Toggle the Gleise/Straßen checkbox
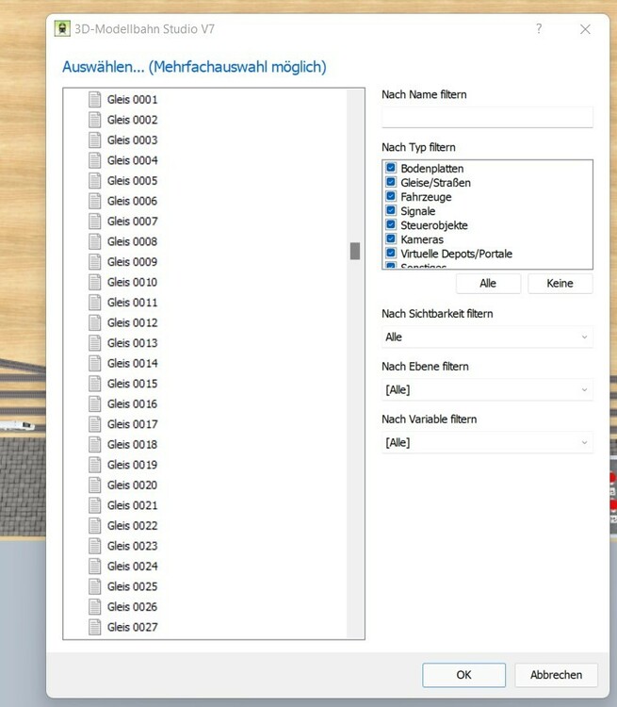This screenshot has width=617, height=707. (391, 182)
